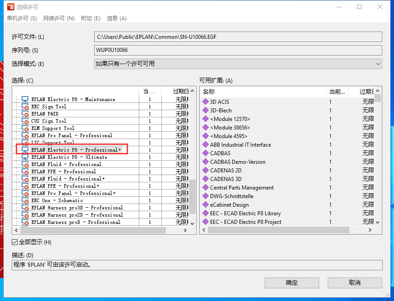Click the EPLAN Pro Panel - Professional+ icon
The image size is (394, 301).
pos(25,193)
